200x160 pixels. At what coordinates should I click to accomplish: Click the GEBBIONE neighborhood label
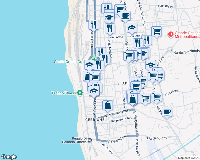pyautogui.click(x=95, y=120)
